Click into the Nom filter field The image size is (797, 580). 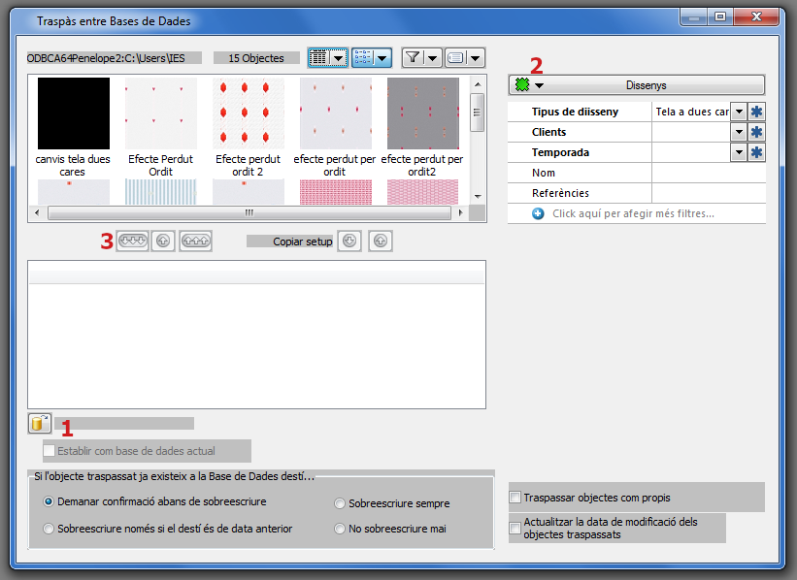click(x=709, y=173)
